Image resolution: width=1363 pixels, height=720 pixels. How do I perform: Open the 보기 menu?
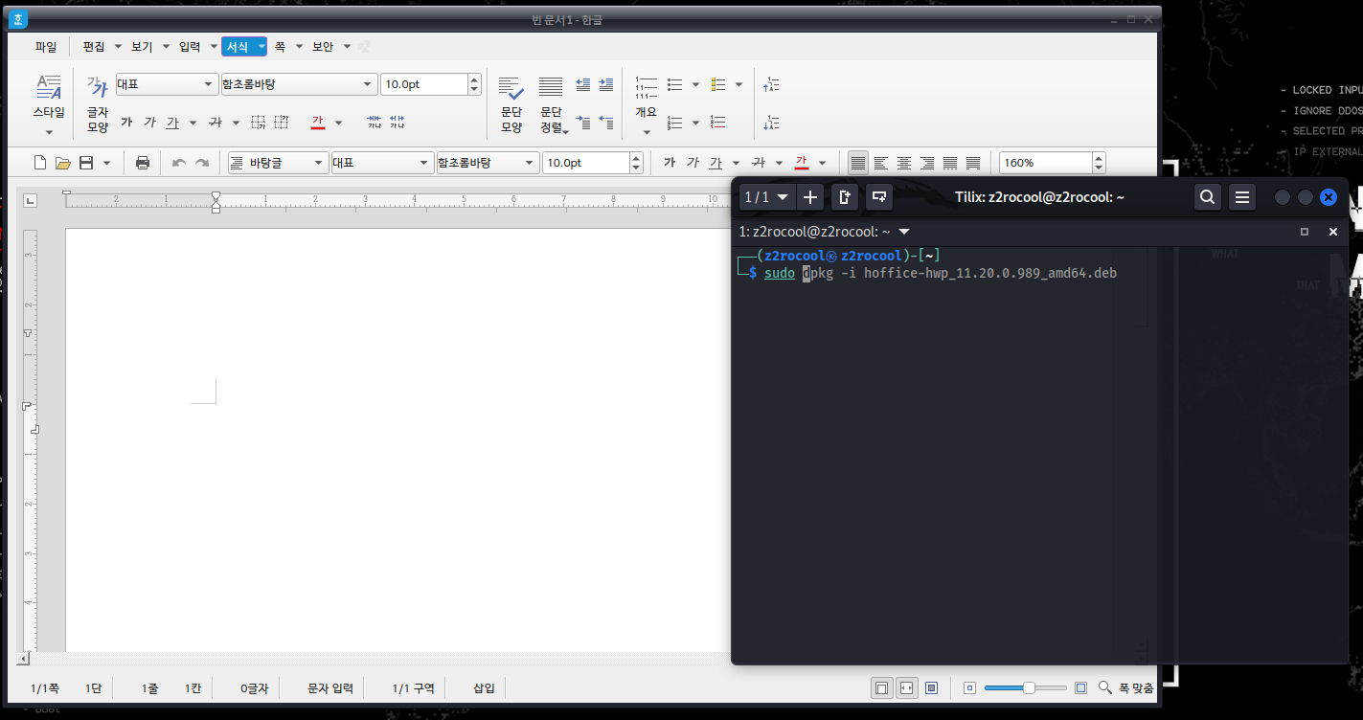coord(142,46)
